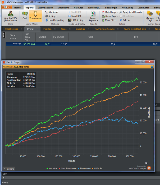The width and height of the screenshot is (160, 185).
Task: Open the Opponents ribbon tab
Action: pyautogui.click(x=63, y=8)
